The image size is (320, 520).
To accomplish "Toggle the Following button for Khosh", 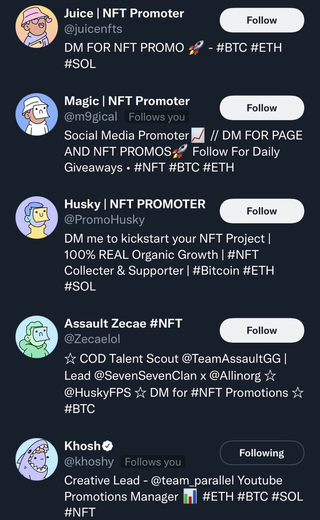I will click(x=261, y=453).
